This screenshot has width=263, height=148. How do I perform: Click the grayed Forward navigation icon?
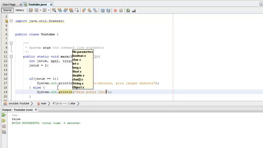click(45, 10)
